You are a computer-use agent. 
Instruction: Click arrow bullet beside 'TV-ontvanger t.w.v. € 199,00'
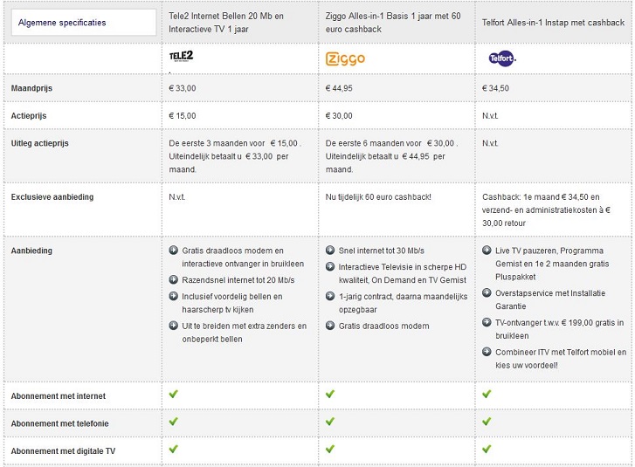(487, 322)
